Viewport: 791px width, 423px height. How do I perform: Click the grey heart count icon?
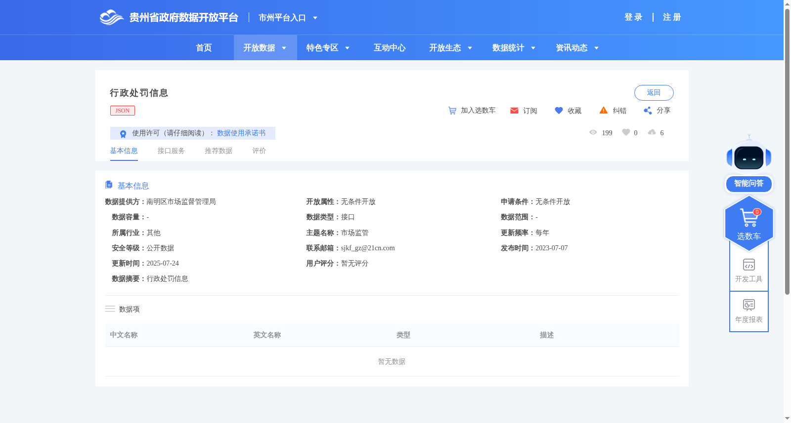pos(626,132)
